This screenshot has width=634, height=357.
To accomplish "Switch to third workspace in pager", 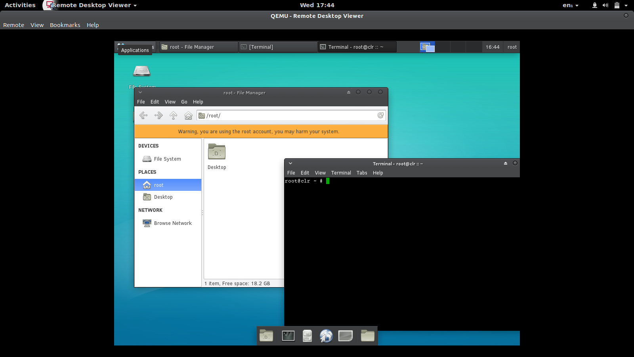I will tap(458, 47).
